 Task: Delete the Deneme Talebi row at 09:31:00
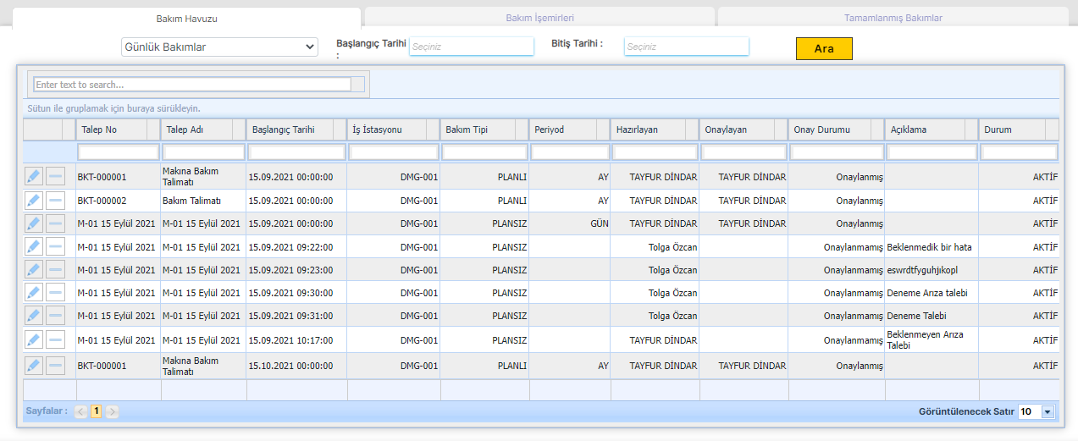point(55,316)
